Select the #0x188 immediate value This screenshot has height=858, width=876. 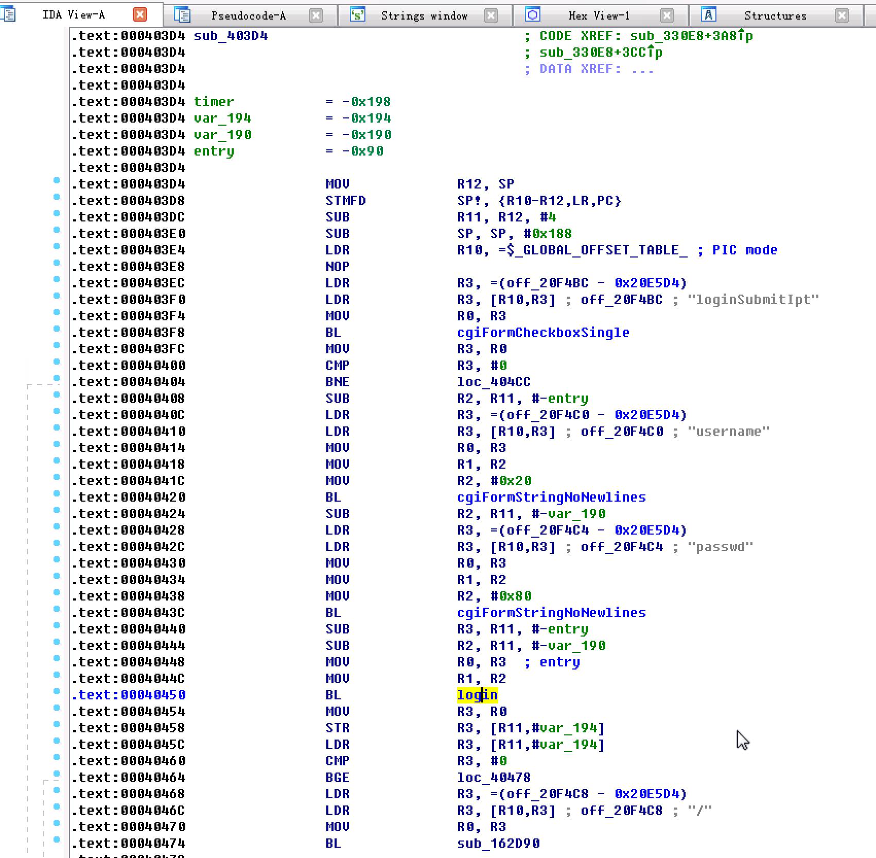pos(547,233)
